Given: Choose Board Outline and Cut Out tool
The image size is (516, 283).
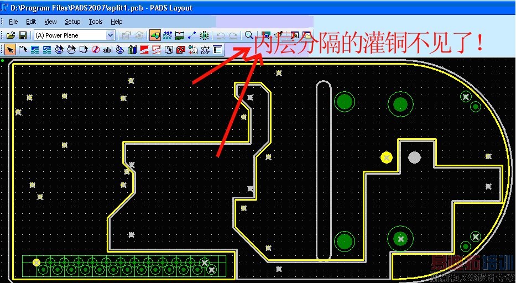Looking at the screenshot, I should tap(84, 50).
